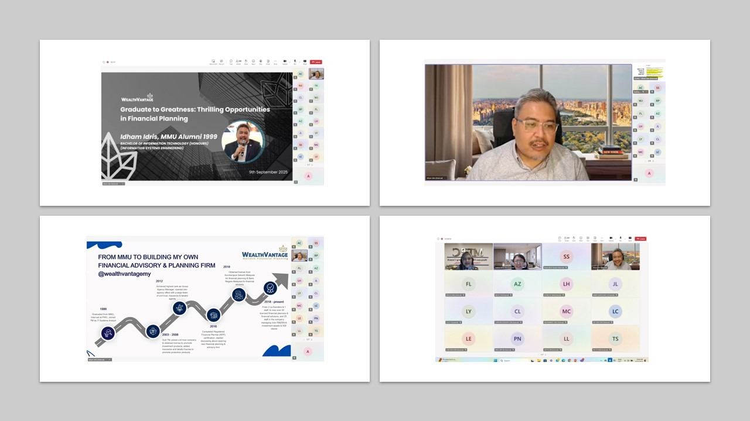Screen dimensions: 750x421
Task: Toggle Camera above the title slide
Action: click(x=285, y=61)
